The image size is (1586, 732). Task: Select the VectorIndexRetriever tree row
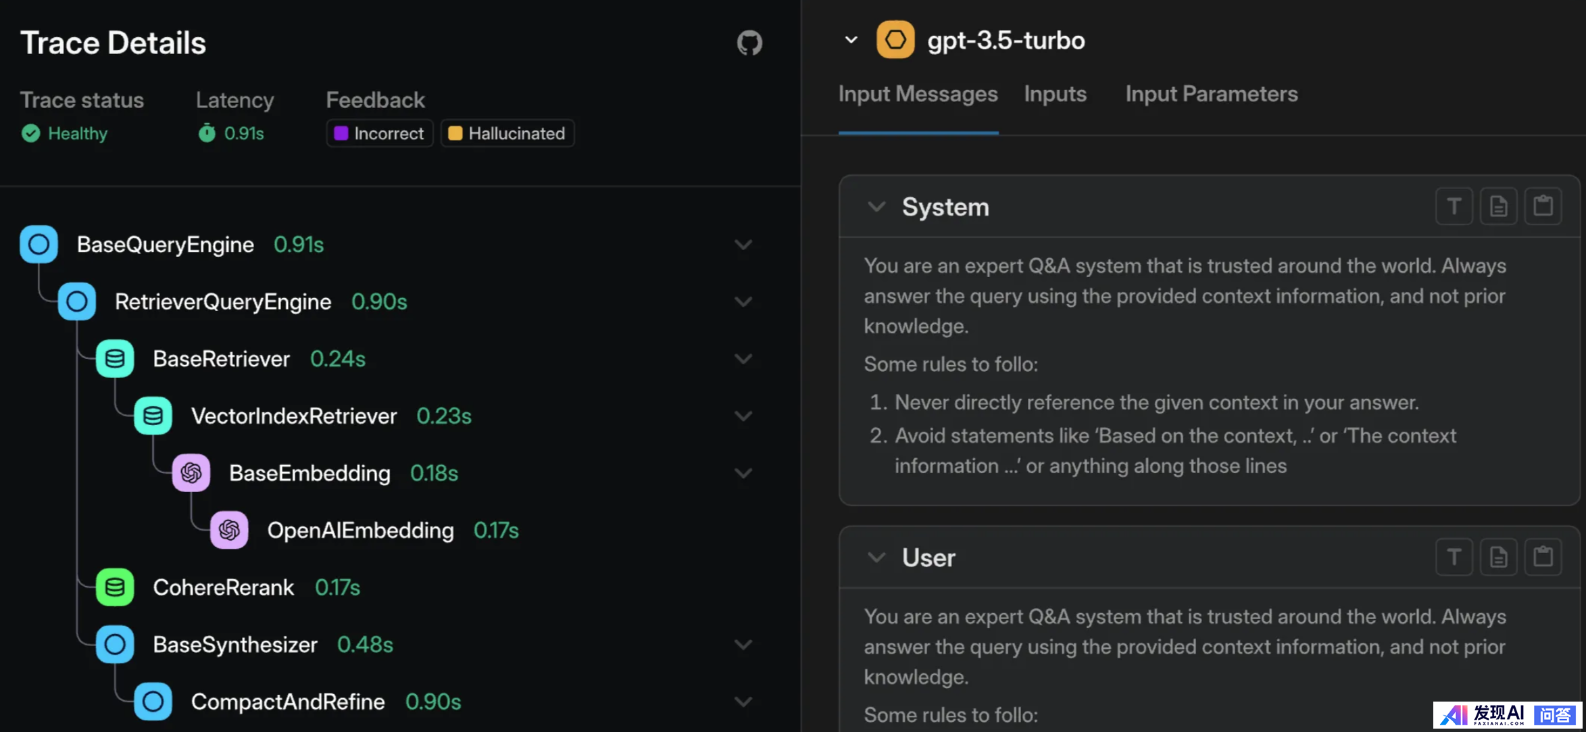click(294, 416)
